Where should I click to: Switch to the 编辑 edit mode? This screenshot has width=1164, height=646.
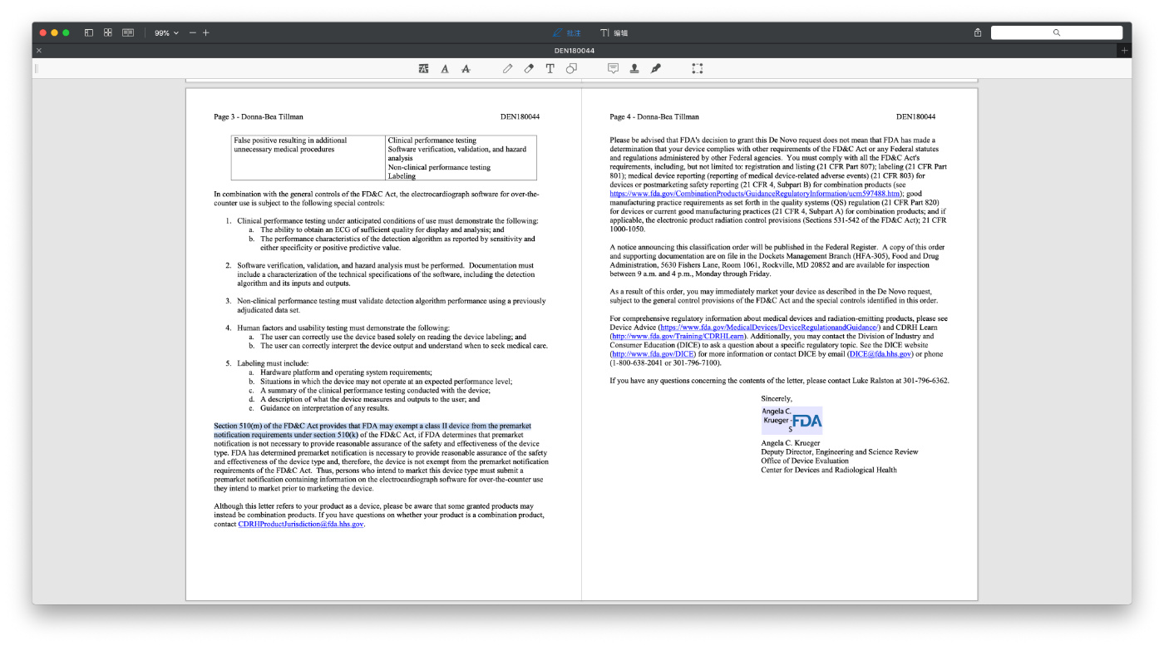pos(614,32)
